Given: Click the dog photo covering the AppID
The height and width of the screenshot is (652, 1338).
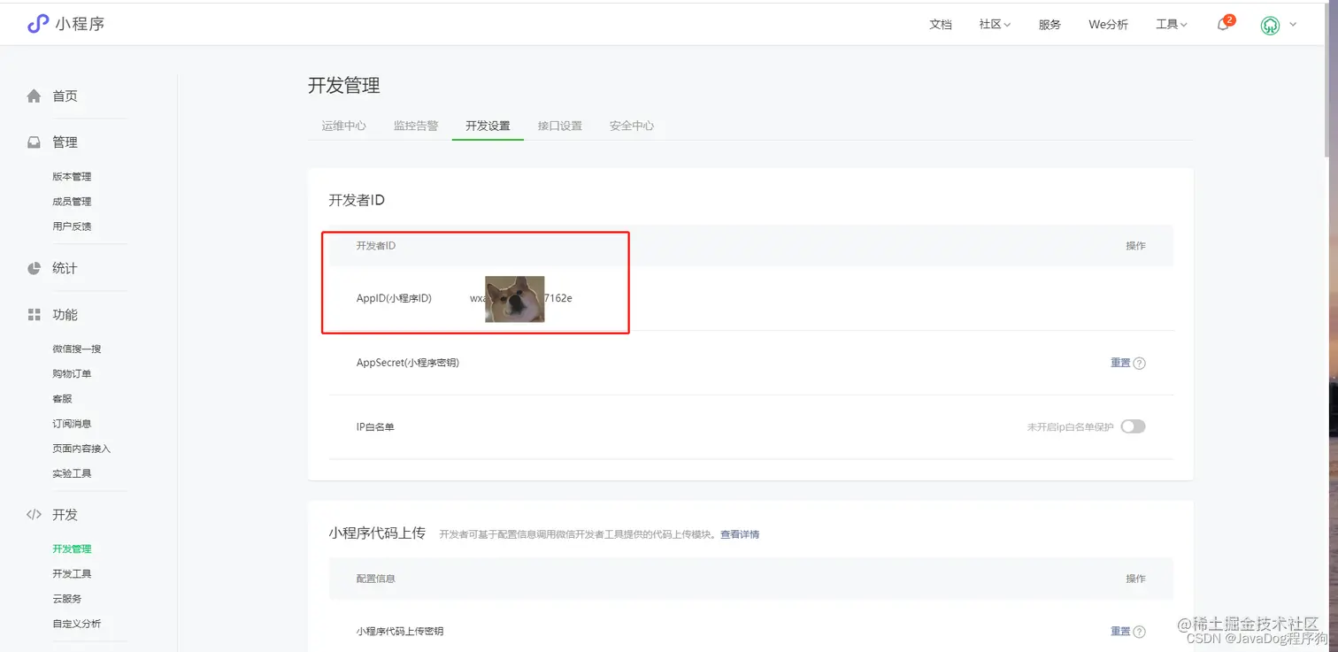Looking at the screenshot, I should click(x=514, y=298).
